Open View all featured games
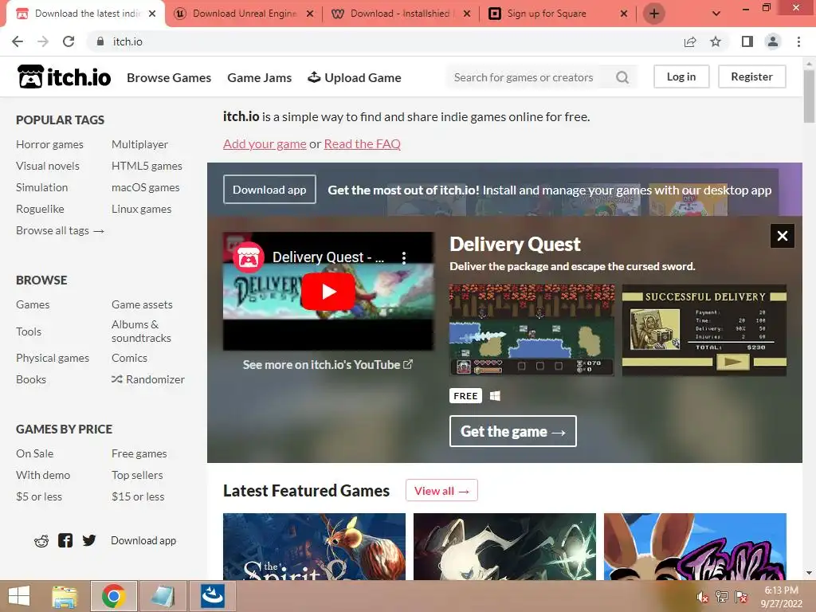 coord(441,490)
